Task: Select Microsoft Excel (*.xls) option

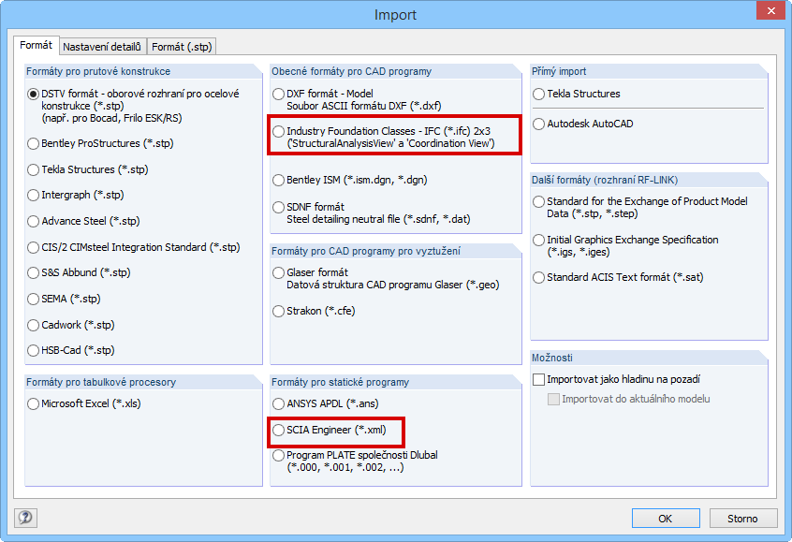Action: pos(34,404)
